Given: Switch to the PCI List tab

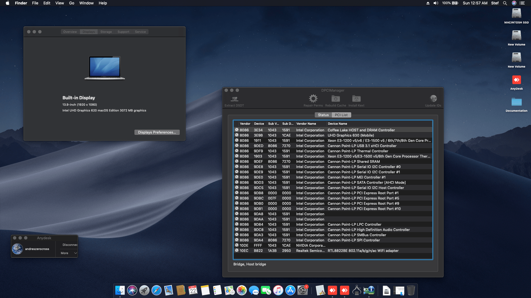Looking at the screenshot, I should point(341,115).
